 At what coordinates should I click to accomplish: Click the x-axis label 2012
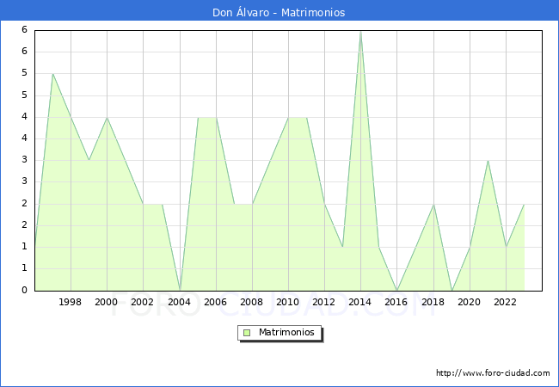323,302
